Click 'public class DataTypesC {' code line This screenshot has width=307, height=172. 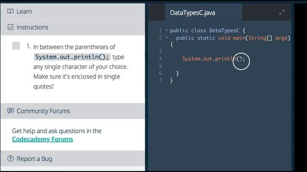coord(208,31)
